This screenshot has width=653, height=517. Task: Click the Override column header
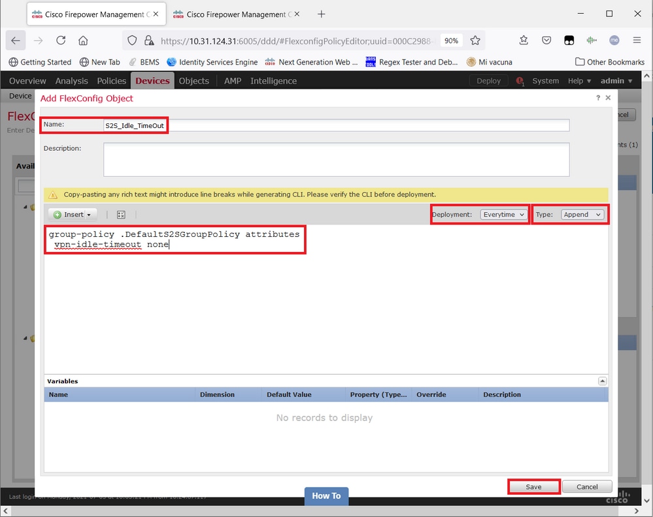tap(445, 394)
